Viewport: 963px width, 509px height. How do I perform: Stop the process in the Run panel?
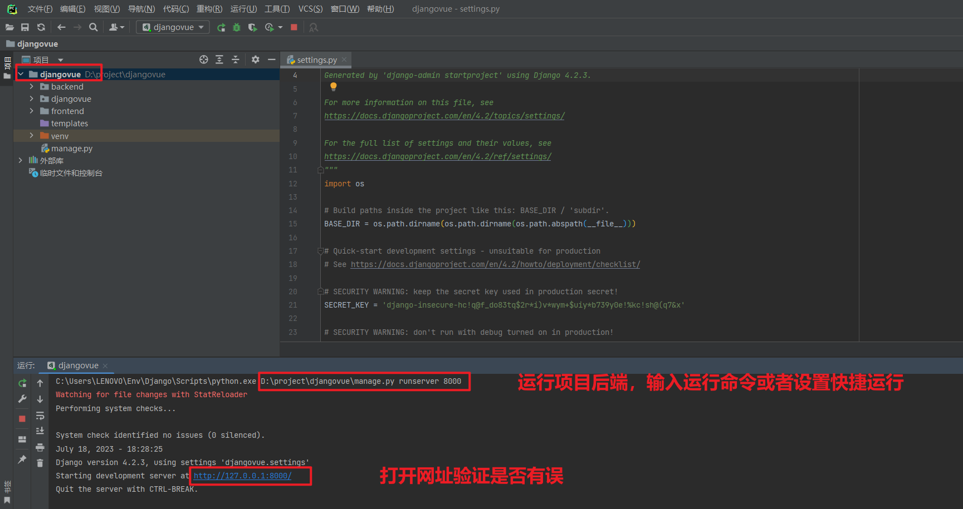[x=22, y=419]
